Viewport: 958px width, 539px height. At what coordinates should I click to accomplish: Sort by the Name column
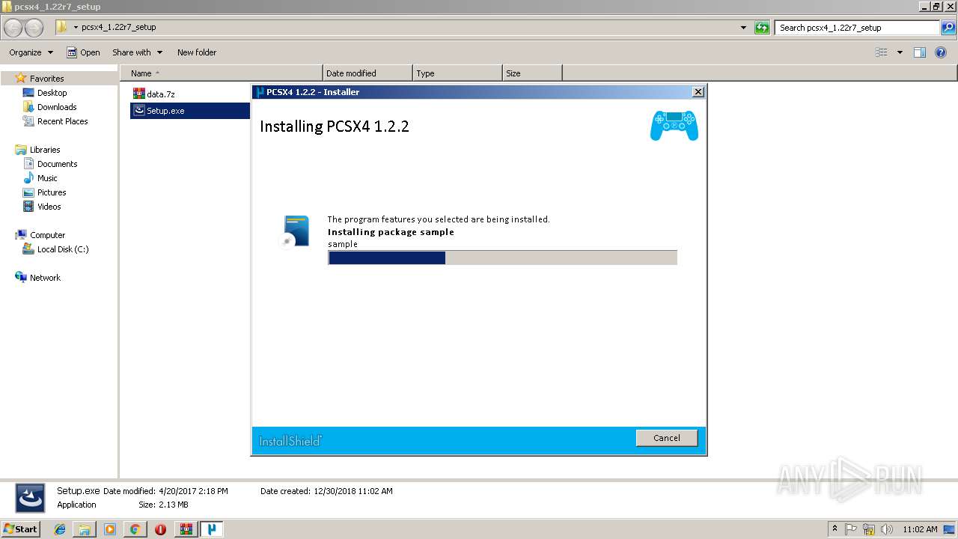pos(221,73)
